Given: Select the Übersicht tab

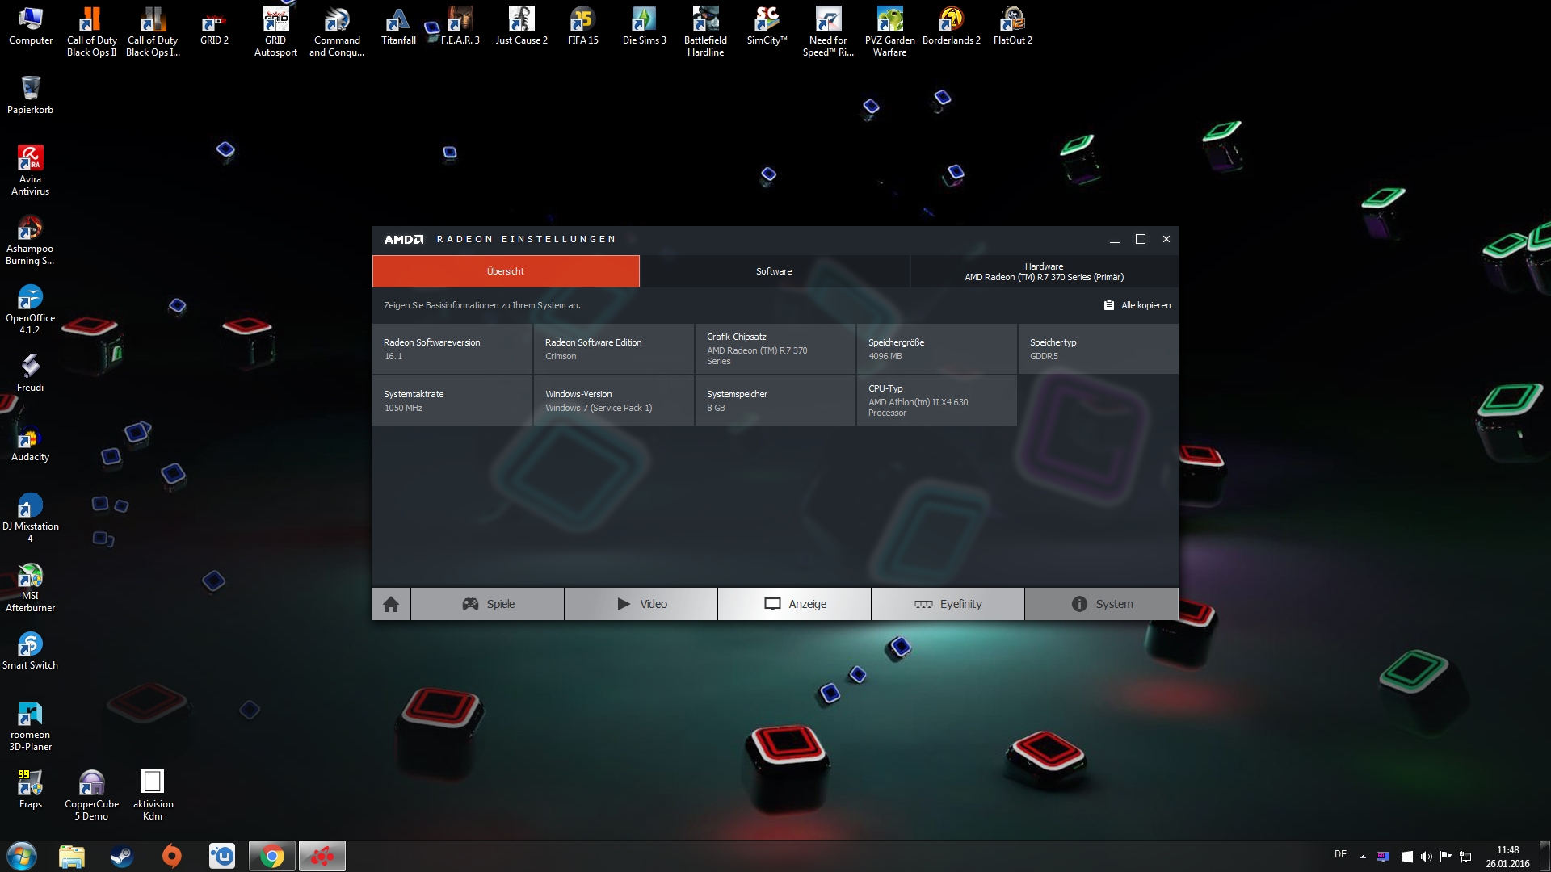Looking at the screenshot, I should (506, 271).
